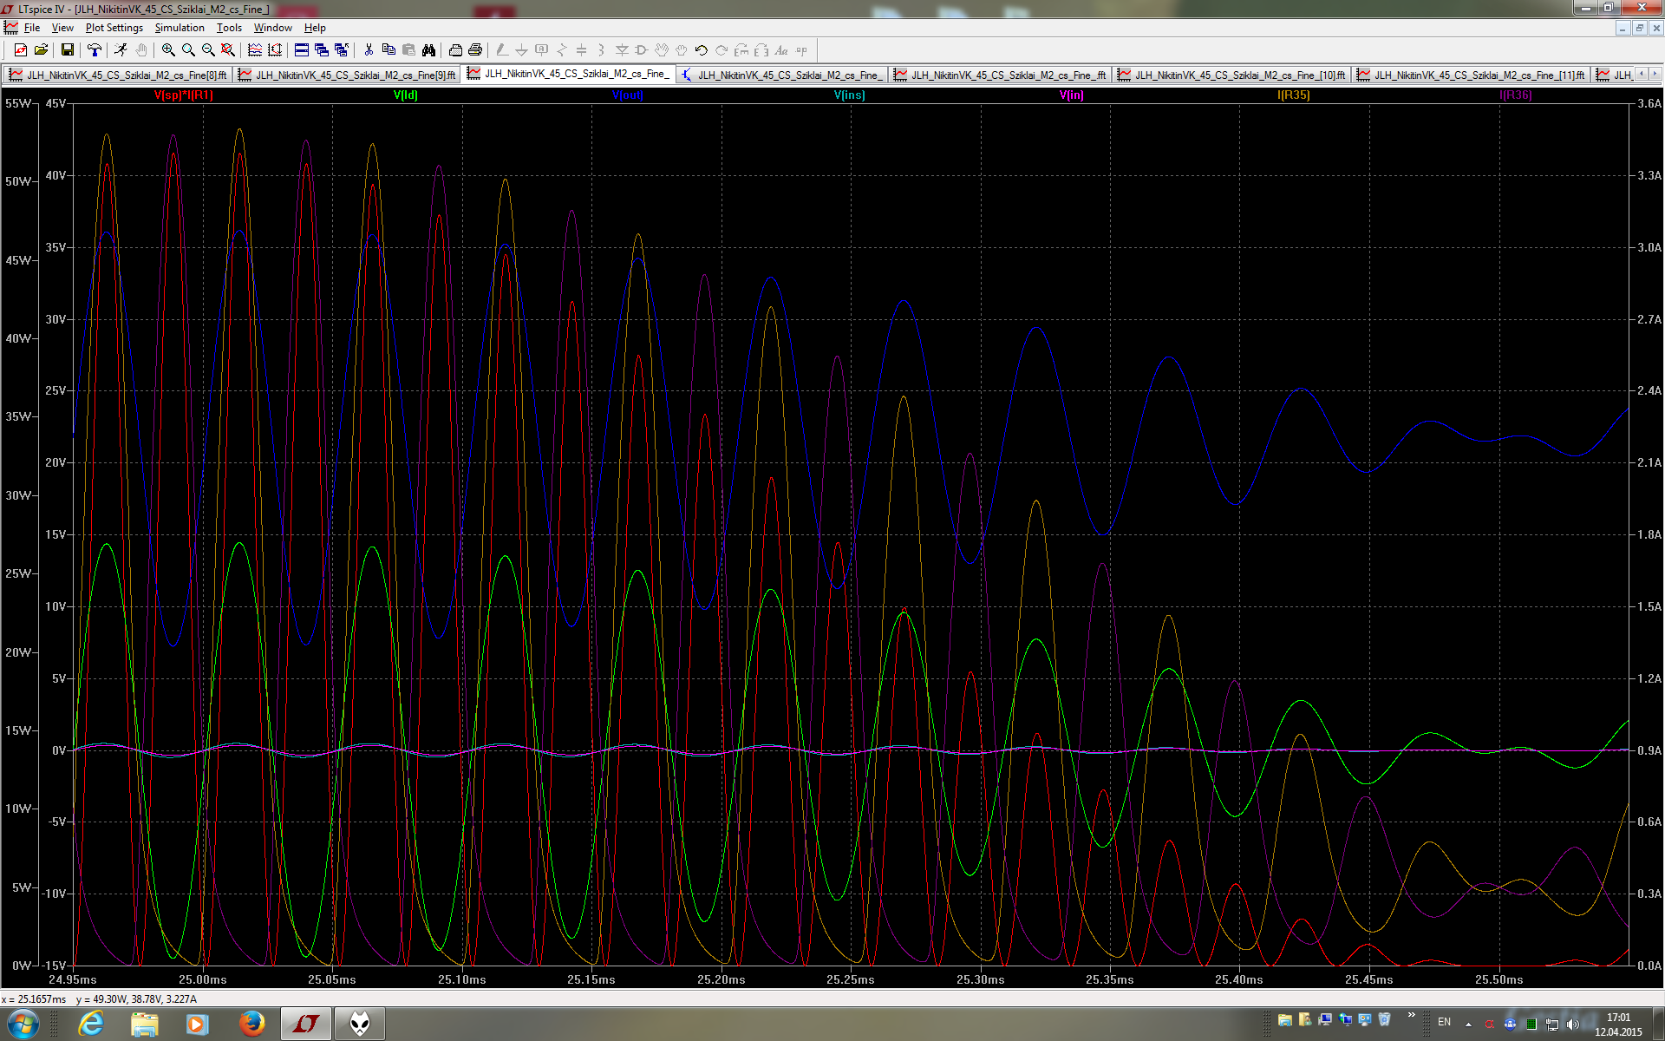The image size is (1665, 1041).
Task: Click the Print printer icon
Action: [475, 50]
